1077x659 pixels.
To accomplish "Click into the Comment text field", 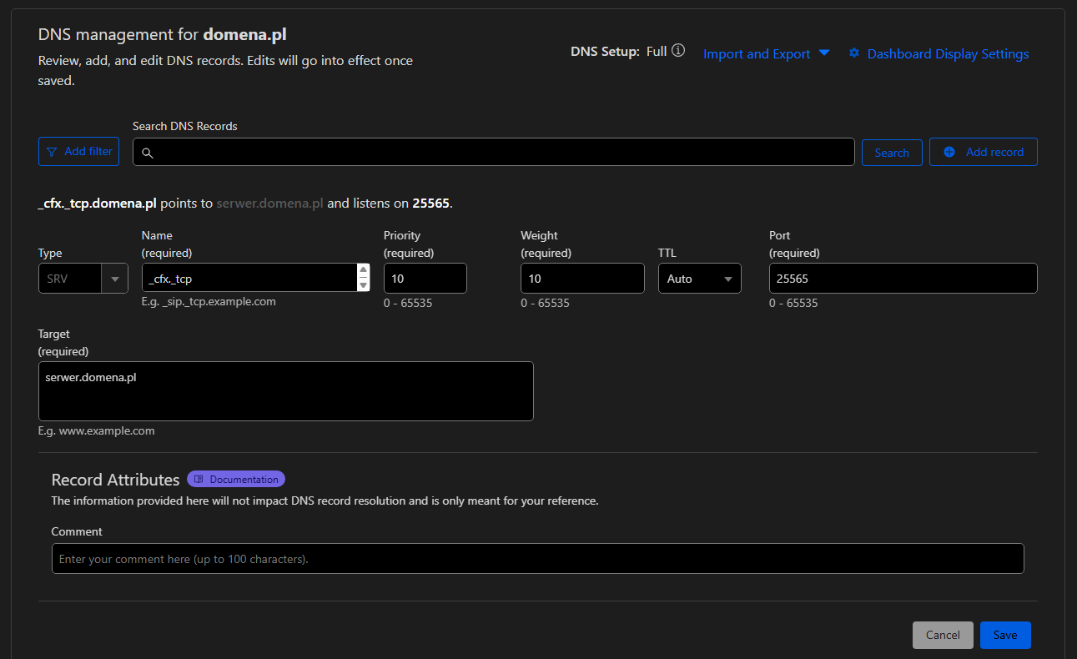I will click(537, 559).
